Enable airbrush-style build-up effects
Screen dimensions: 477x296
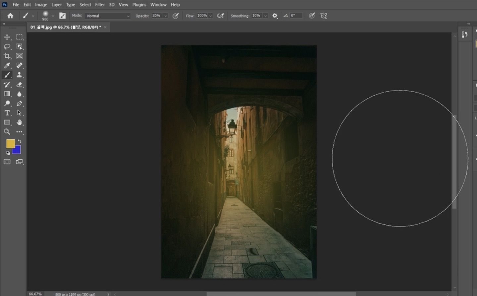(x=220, y=16)
